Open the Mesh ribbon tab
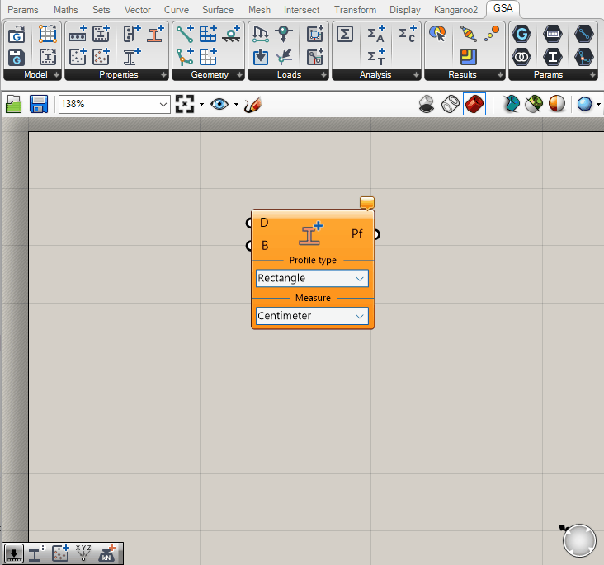 click(259, 10)
